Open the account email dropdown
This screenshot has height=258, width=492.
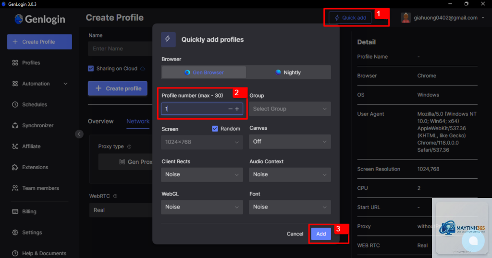tap(483, 18)
